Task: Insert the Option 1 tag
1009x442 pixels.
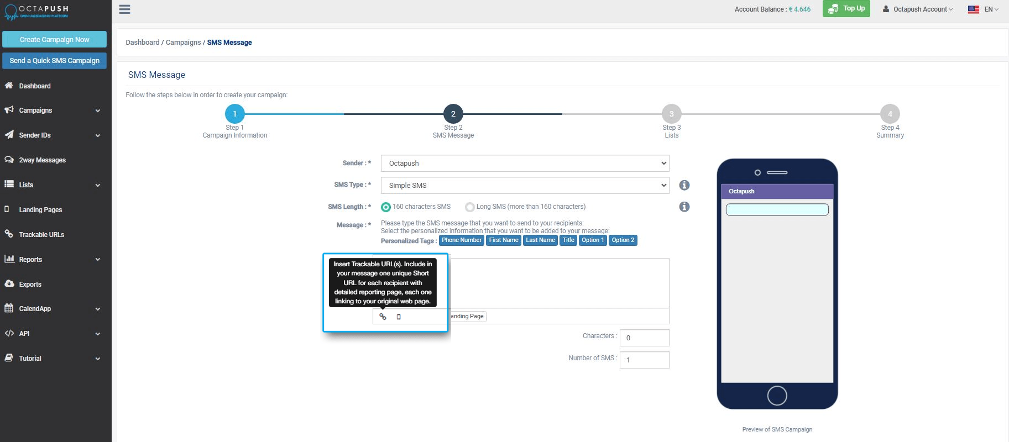Action: point(593,240)
